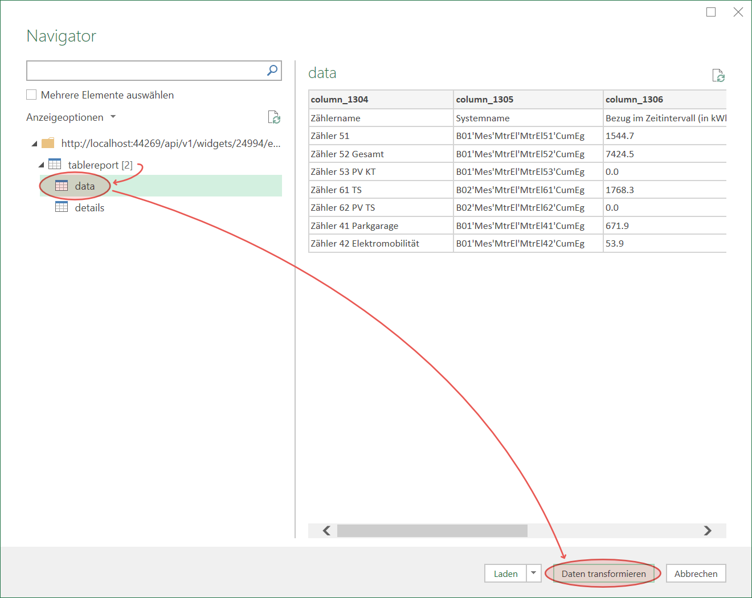This screenshot has height=598, width=752.
Task: Click the value 1768.3 cell
Action: point(665,190)
